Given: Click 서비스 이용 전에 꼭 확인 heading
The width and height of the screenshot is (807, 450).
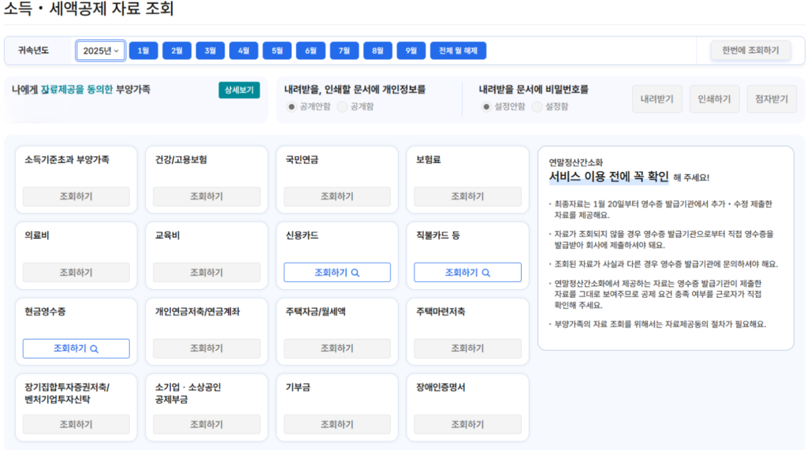Looking at the screenshot, I should click(x=609, y=177).
